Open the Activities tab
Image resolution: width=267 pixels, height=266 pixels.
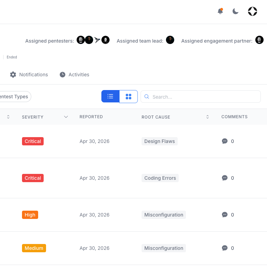click(75, 75)
